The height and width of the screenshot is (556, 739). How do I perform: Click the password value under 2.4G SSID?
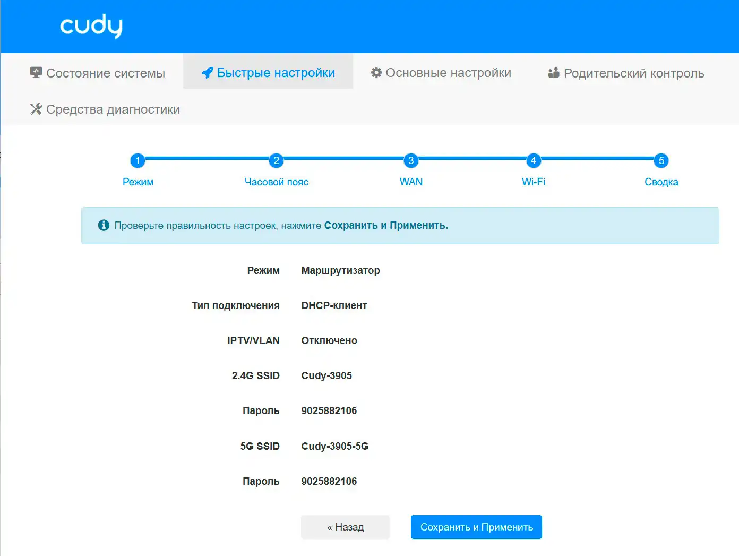(x=329, y=410)
